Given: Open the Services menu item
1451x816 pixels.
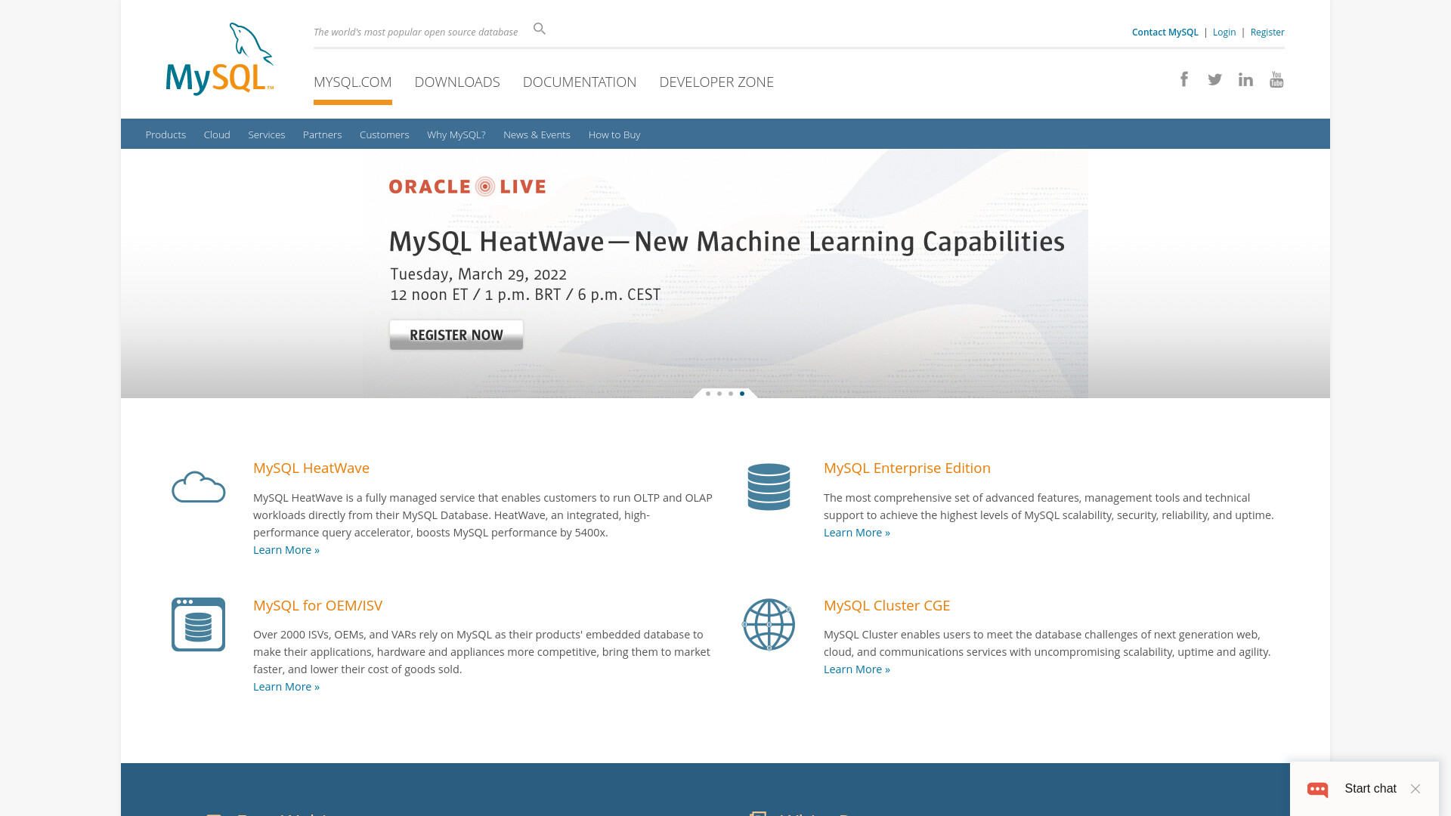Looking at the screenshot, I should [267, 134].
